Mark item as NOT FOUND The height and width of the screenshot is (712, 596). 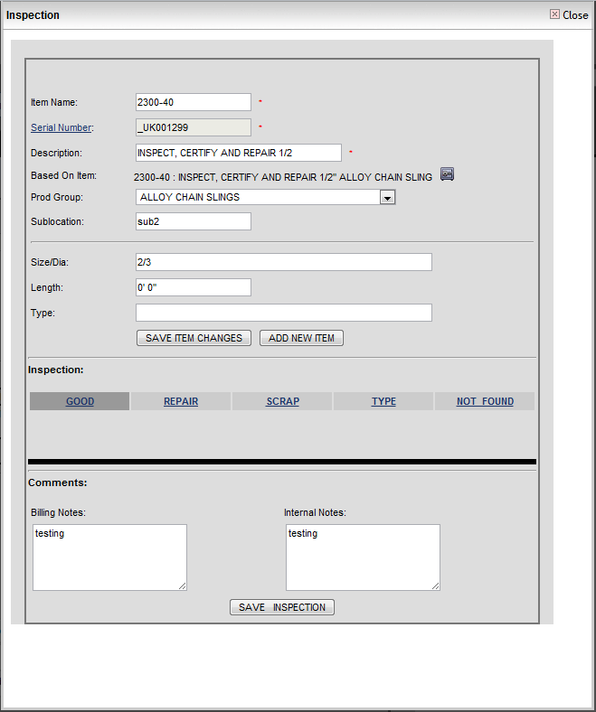pos(485,401)
